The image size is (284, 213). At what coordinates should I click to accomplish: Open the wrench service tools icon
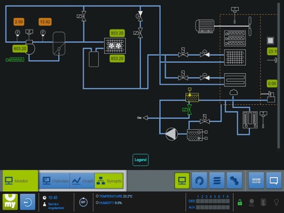234,180
